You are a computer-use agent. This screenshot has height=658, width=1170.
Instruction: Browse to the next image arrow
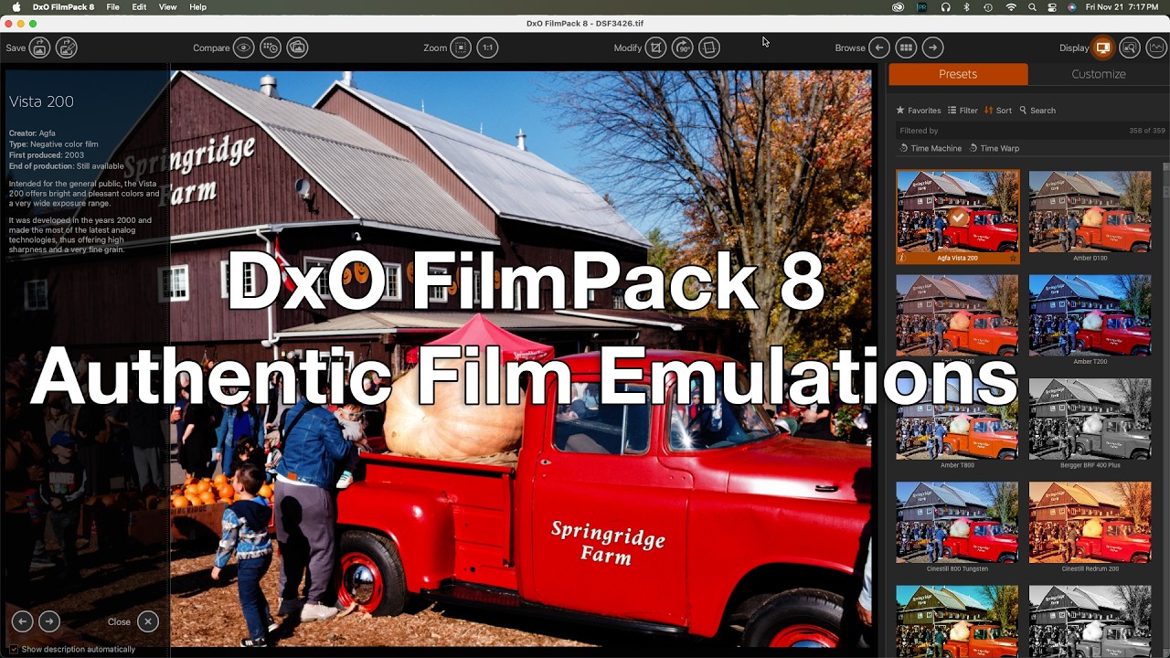coord(933,48)
